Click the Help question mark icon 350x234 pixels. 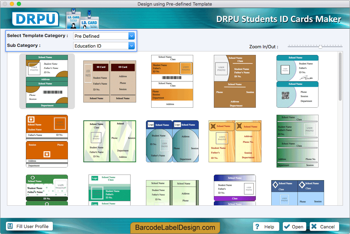(x=257, y=227)
